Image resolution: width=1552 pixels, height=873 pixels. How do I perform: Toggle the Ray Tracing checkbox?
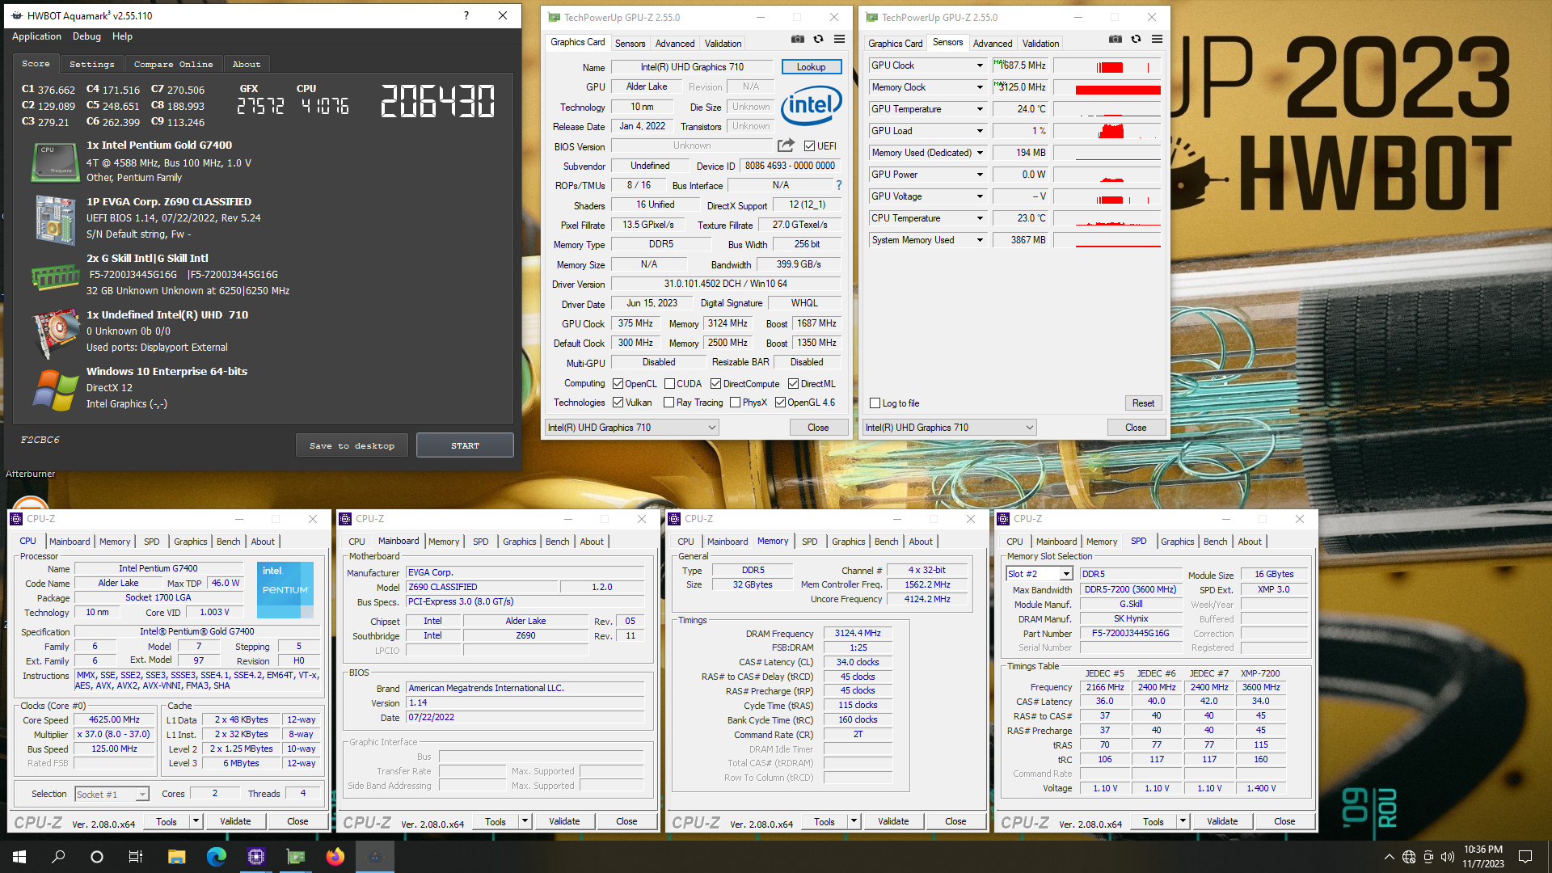tap(668, 403)
